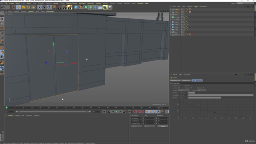Toggle the X axis lock
Image resolution: width=256 pixels, height=144 pixels.
point(39,7)
